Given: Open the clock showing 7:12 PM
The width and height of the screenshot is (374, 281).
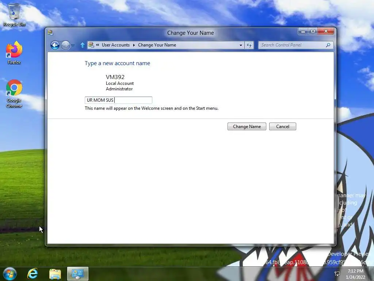Looking at the screenshot, I should [355, 274].
